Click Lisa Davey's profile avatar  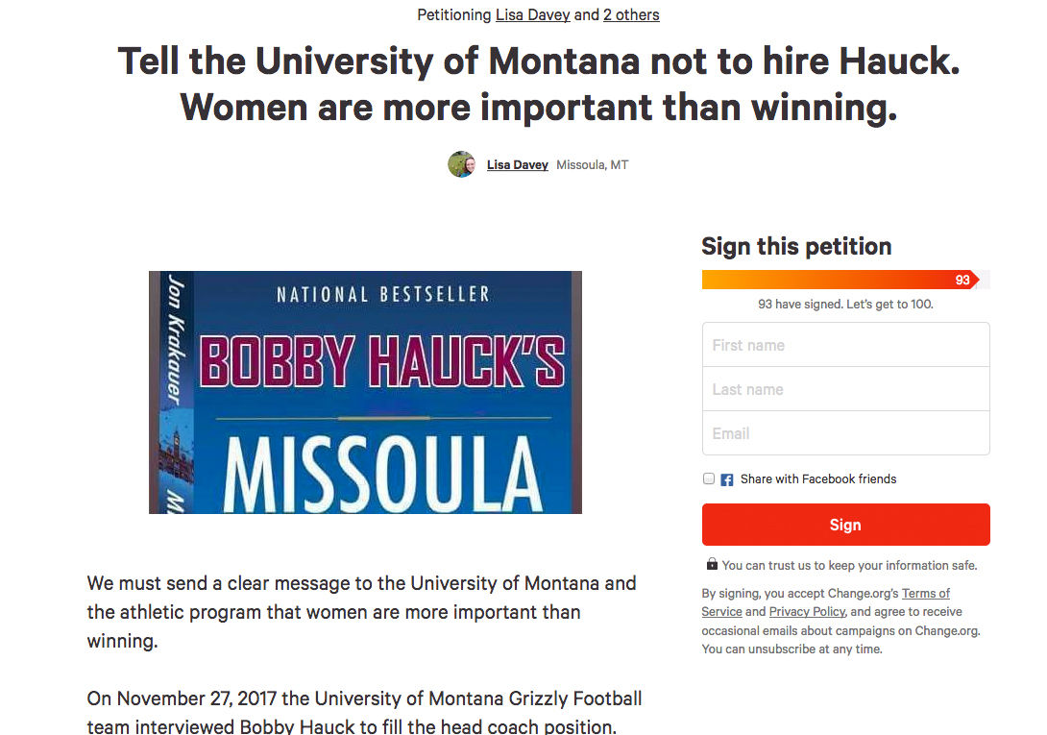point(461,164)
